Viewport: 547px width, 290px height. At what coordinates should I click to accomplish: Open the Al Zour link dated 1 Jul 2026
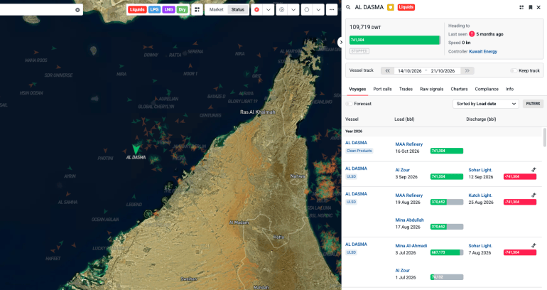click(402, 271)
